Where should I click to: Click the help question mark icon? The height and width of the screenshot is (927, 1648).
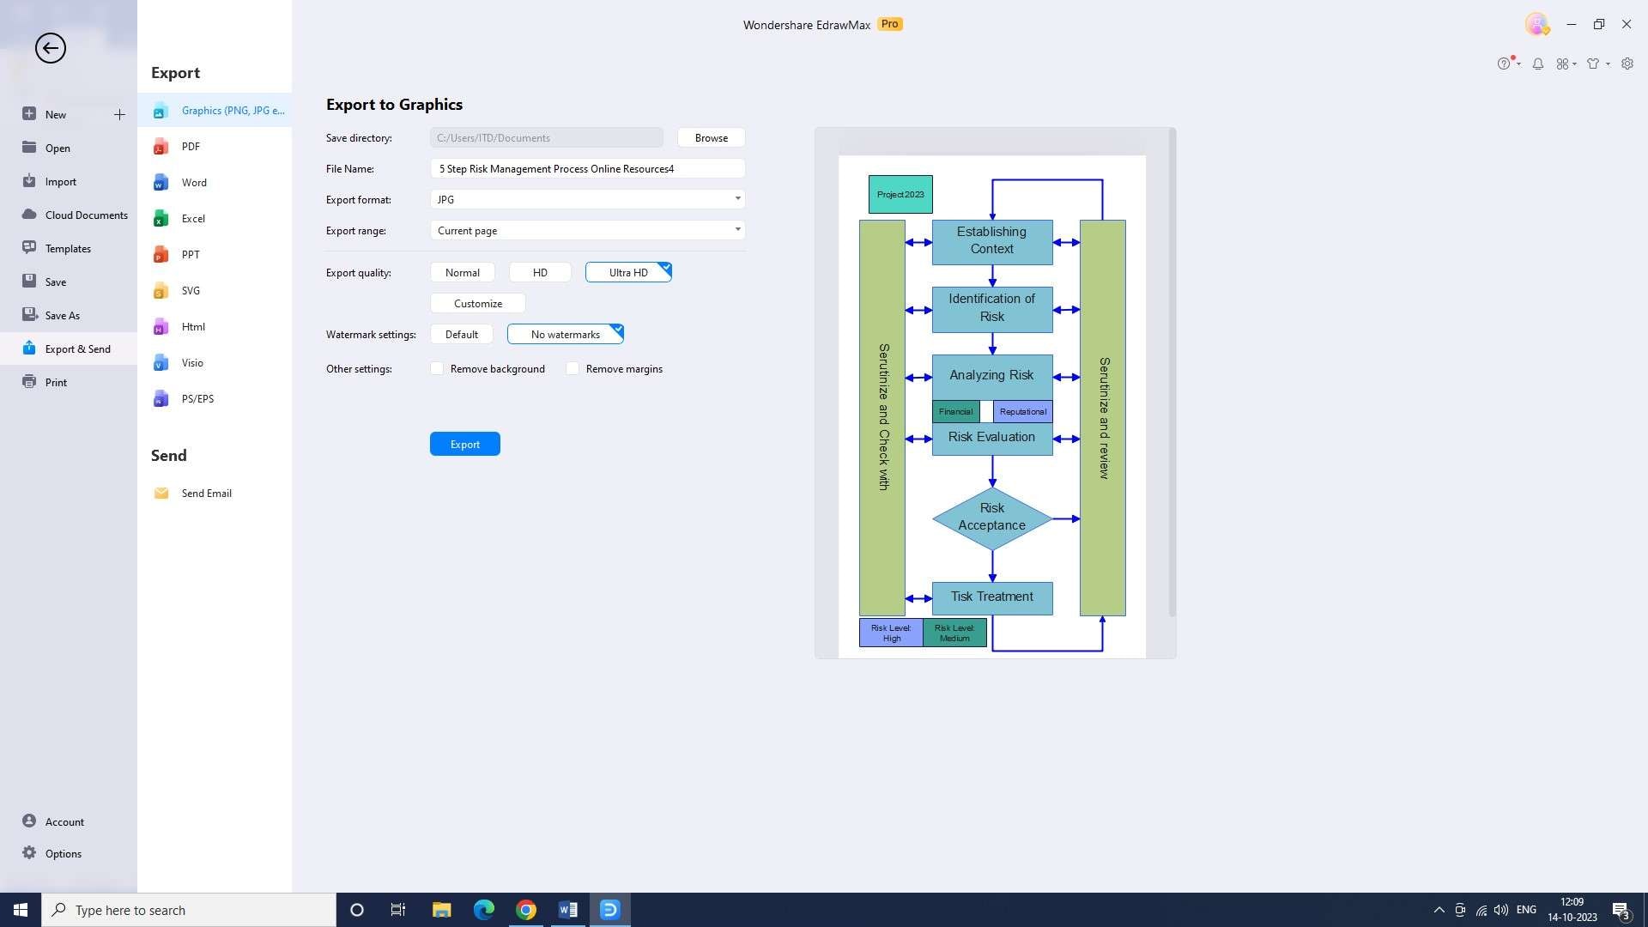tap(1504, 64)
